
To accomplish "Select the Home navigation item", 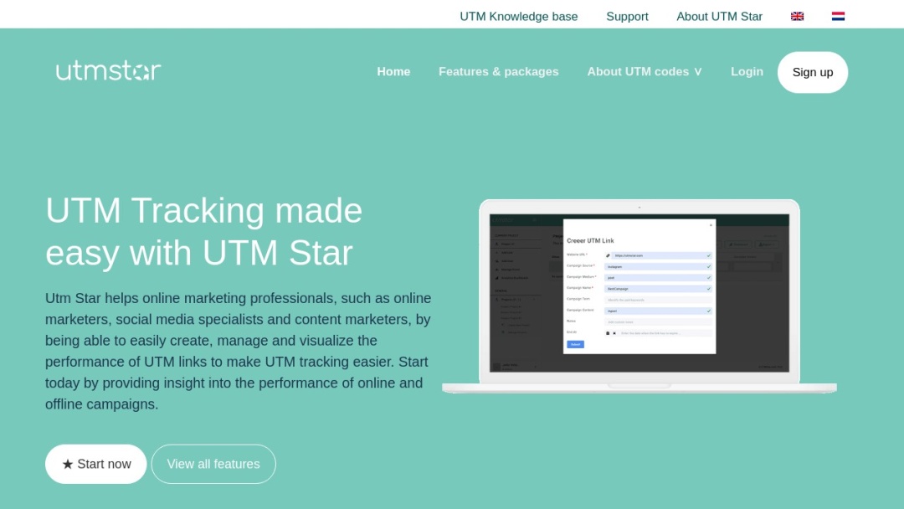I will pyautogui.click(x=393, y=72).
